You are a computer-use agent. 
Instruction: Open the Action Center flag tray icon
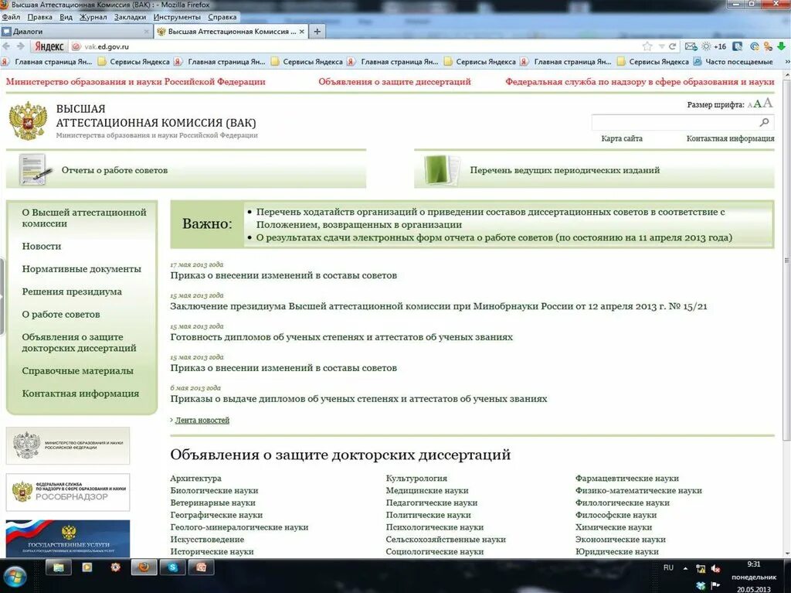(715, 586)
